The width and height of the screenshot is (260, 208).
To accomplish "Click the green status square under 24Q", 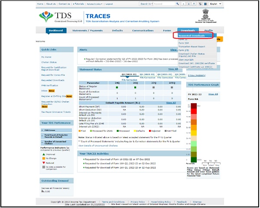I will coord(117,88).
